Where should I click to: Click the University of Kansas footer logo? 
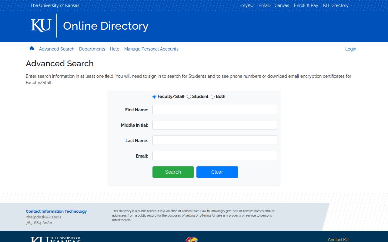coord(55,239)
